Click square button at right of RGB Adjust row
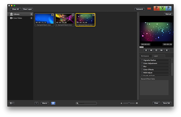Screen dimensions: 181x117 click(x=170, y=72)
